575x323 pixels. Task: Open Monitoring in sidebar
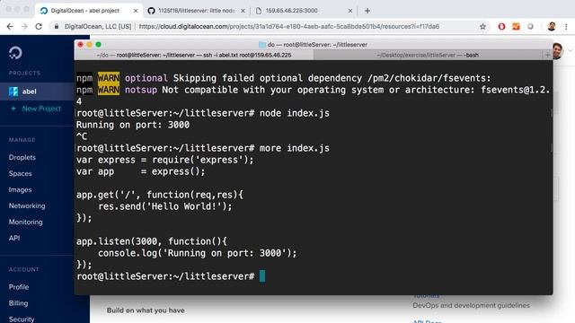point(25,222)
